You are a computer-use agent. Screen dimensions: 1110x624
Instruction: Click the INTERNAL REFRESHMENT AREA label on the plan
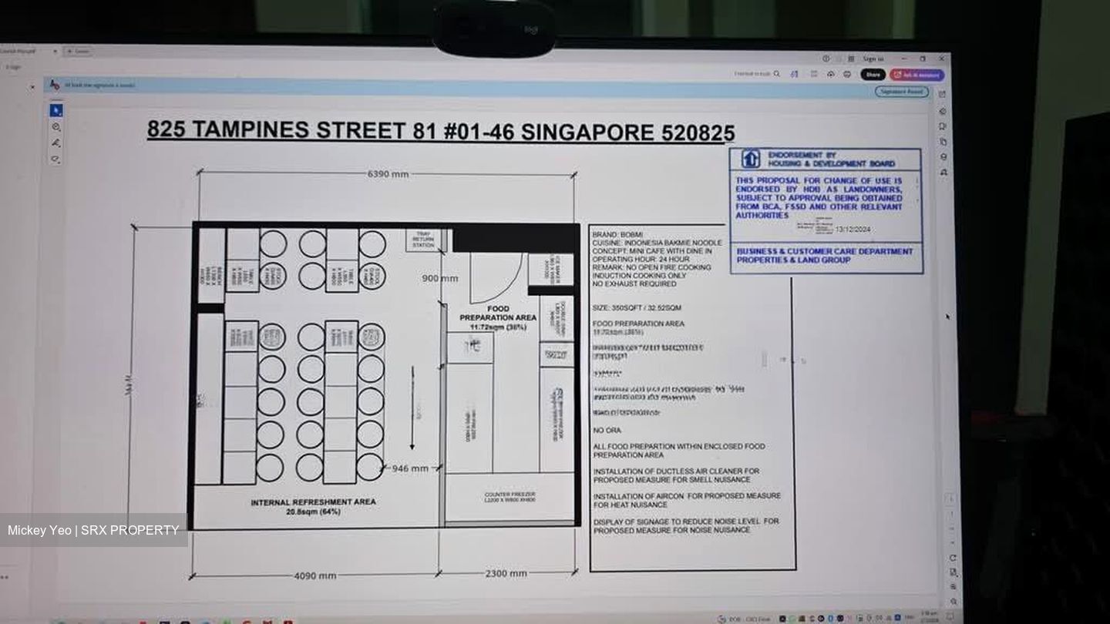click(313, 502)
